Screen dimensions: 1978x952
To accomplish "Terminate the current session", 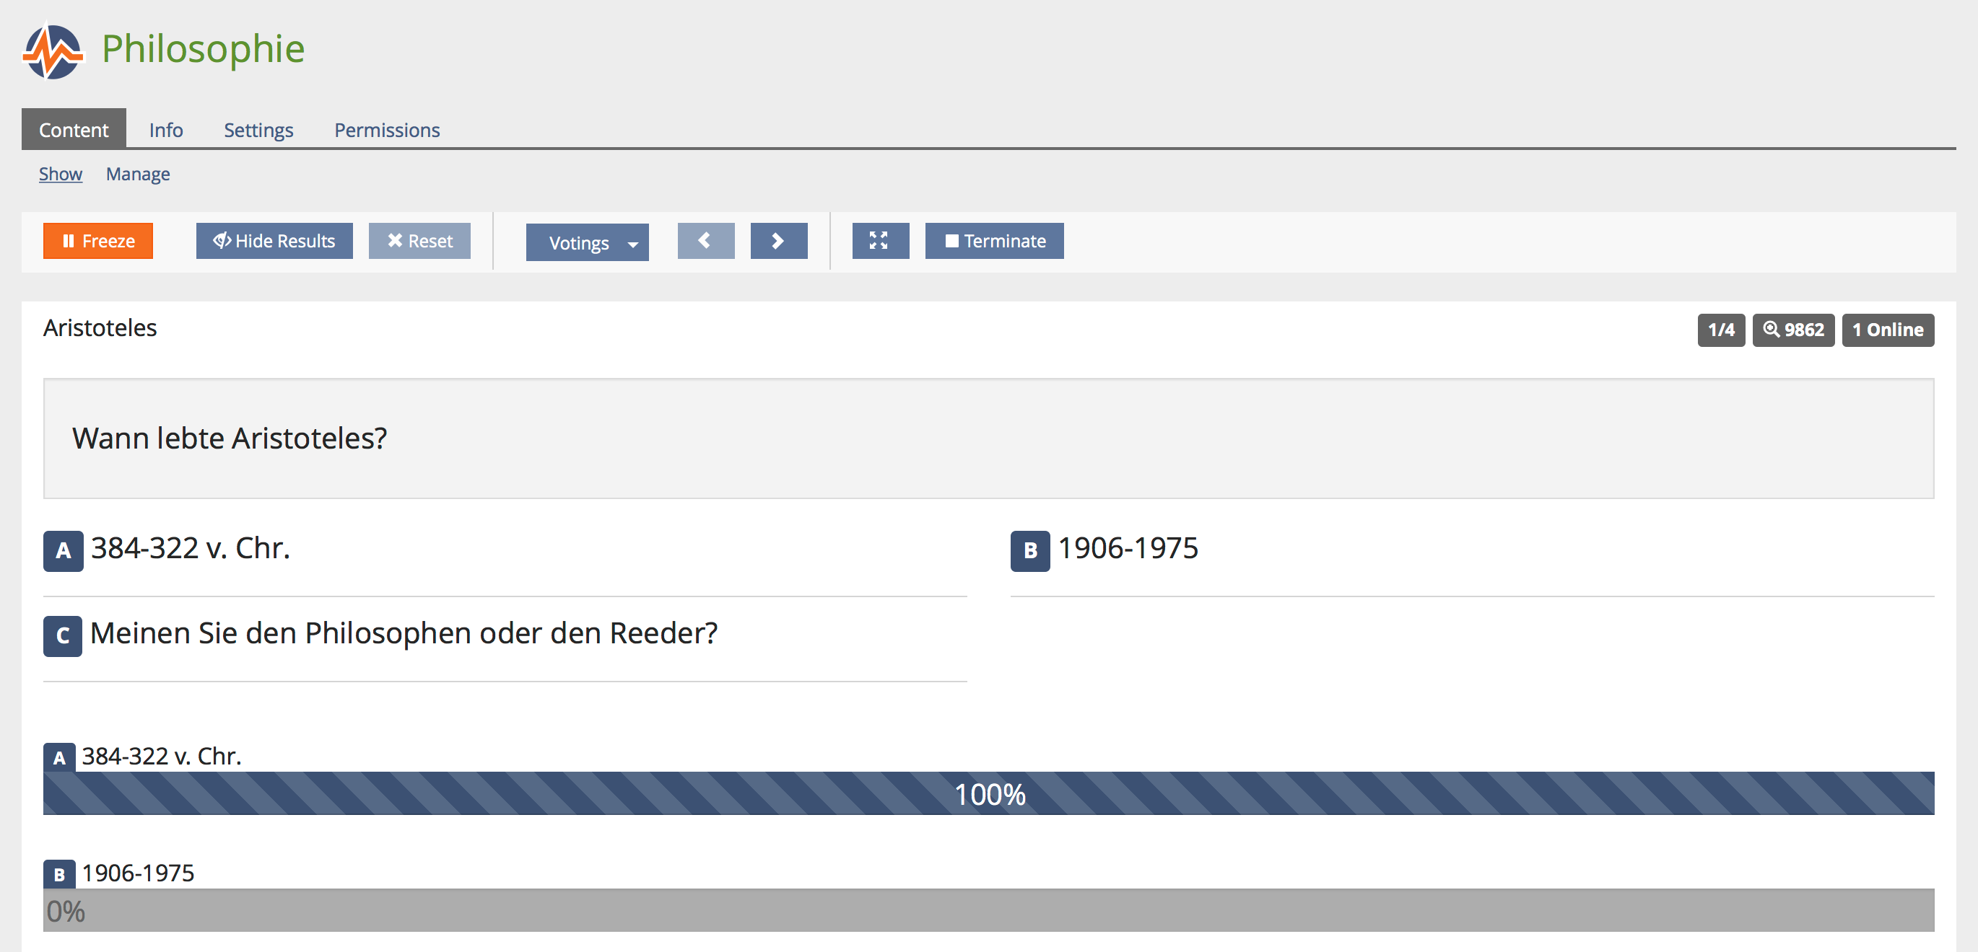I will (x=993, y=241).
